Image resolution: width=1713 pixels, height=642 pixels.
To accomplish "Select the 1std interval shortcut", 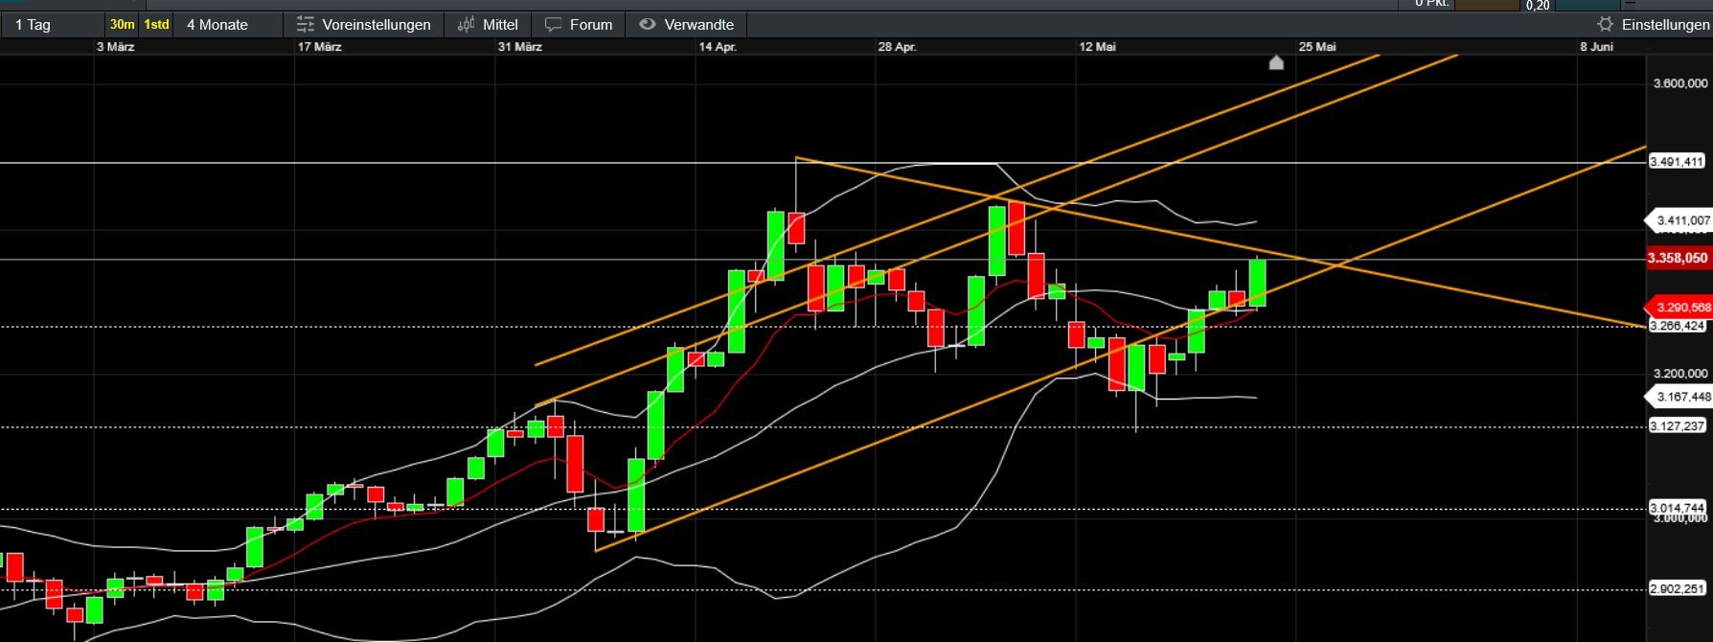I will click(x=156, y=25).
